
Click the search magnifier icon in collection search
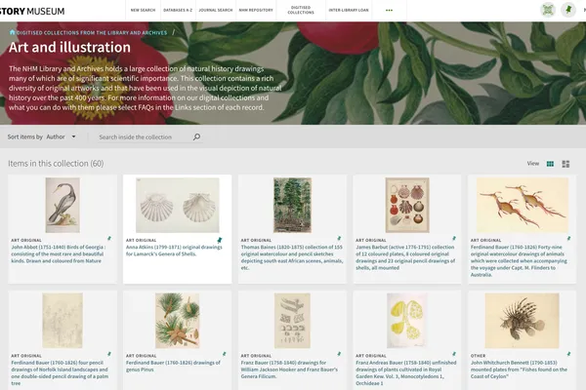tap(196, 136)
